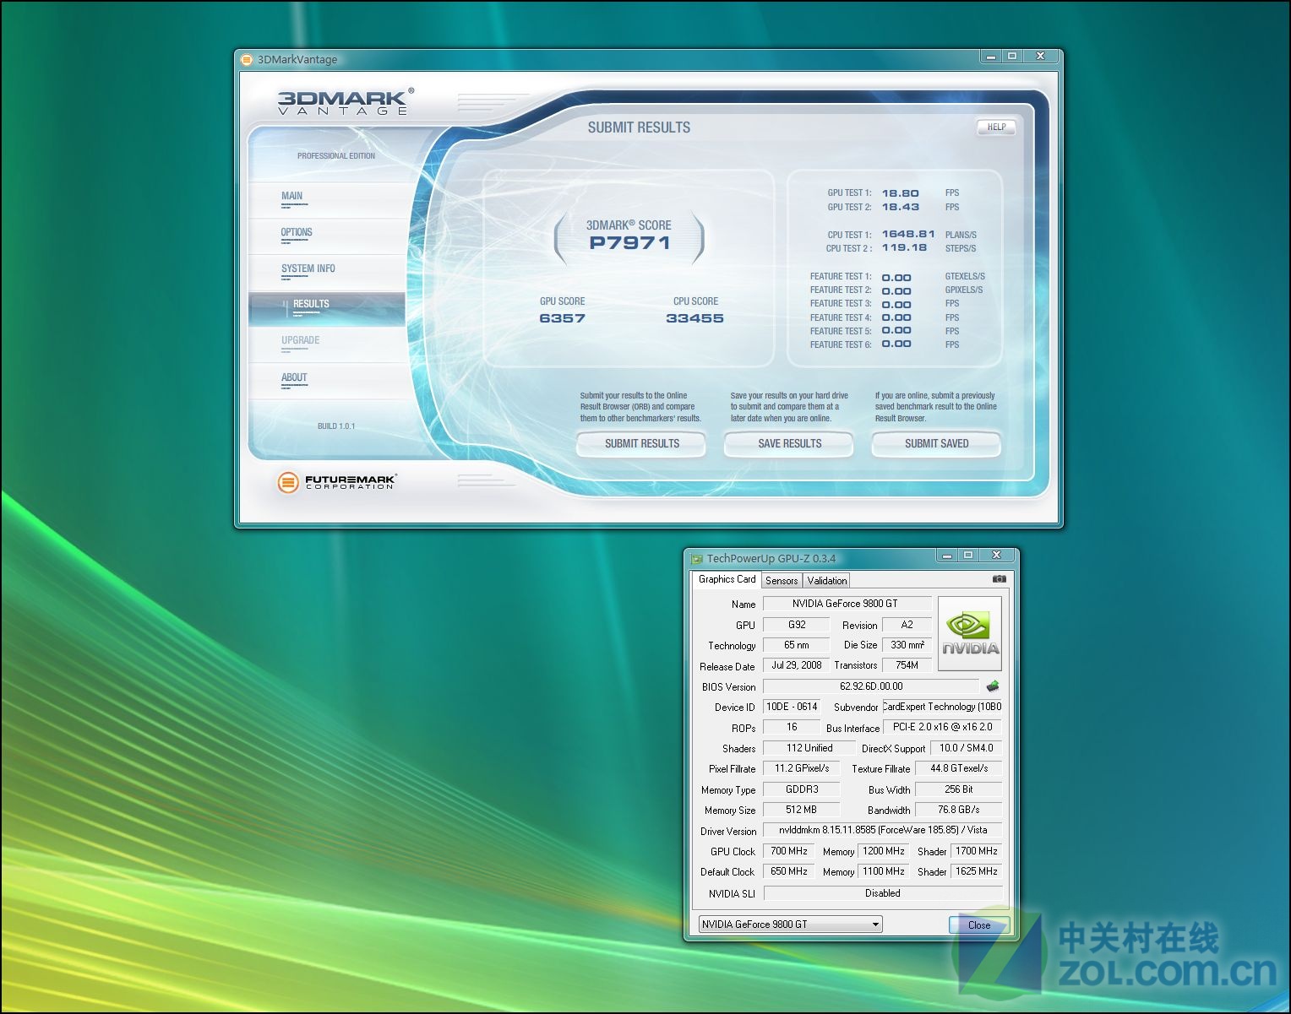Image resolution: width=1291 pixels, height=1014 pixels.
Task: Click the BIOS Version field
Action: coord(871,686)
